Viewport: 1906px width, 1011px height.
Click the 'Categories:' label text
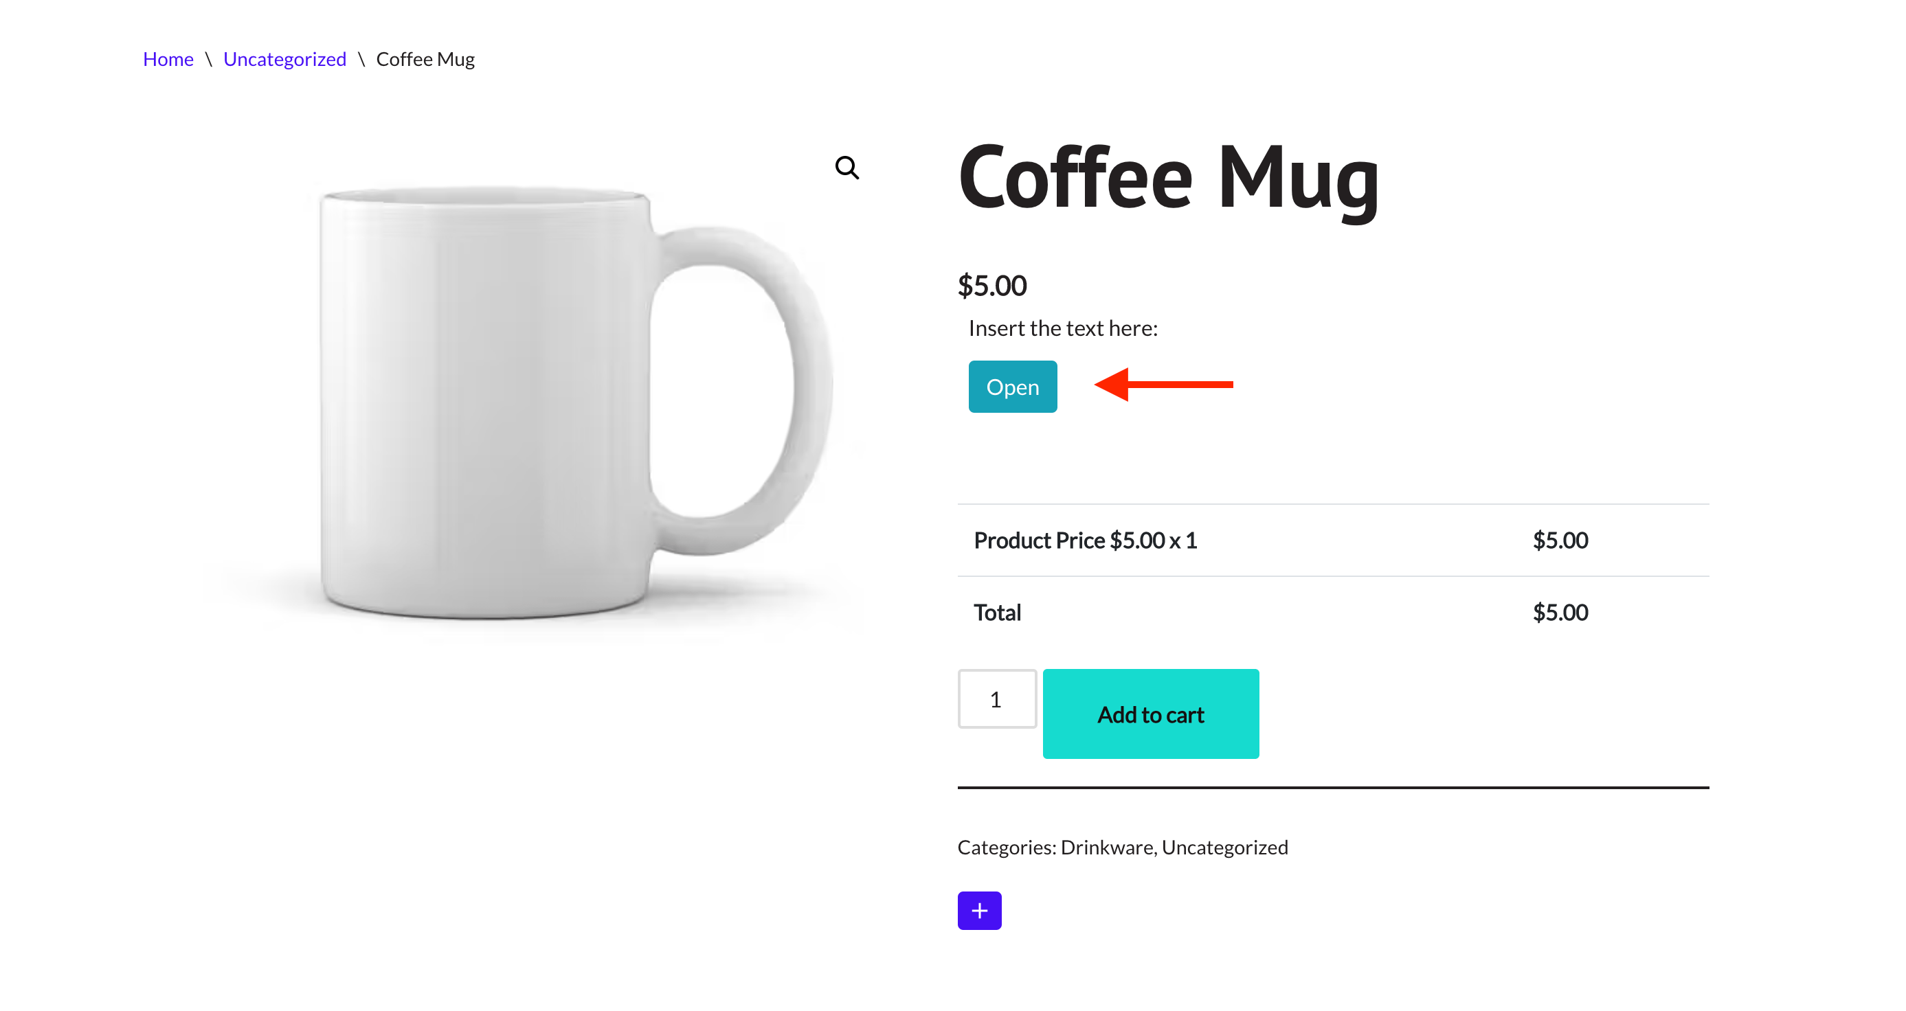pyautogui.click(x=1007, y=847)
